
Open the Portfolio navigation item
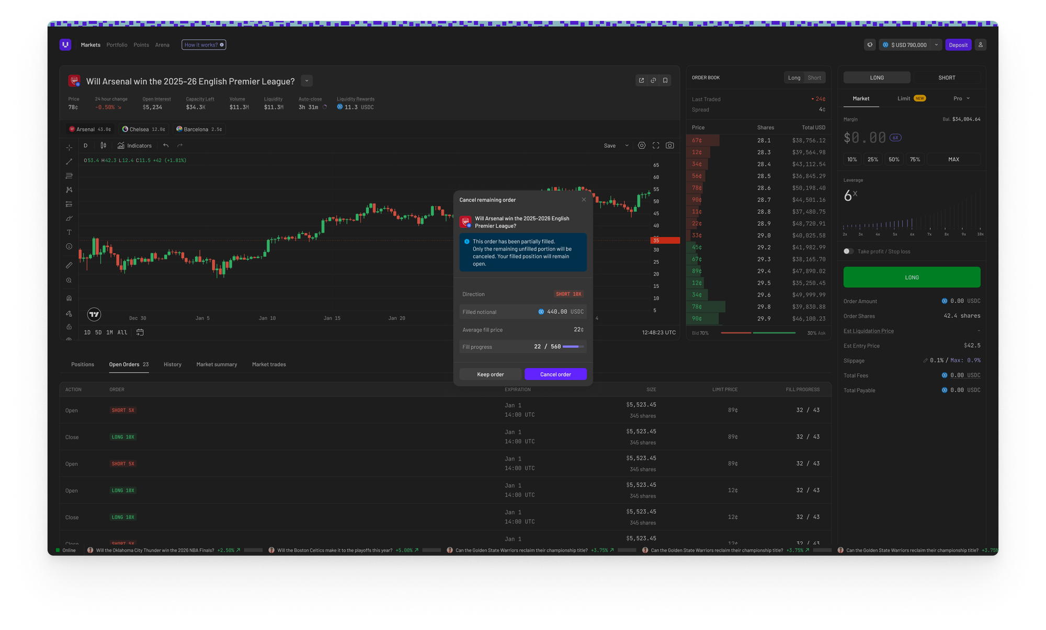(117, 45)
